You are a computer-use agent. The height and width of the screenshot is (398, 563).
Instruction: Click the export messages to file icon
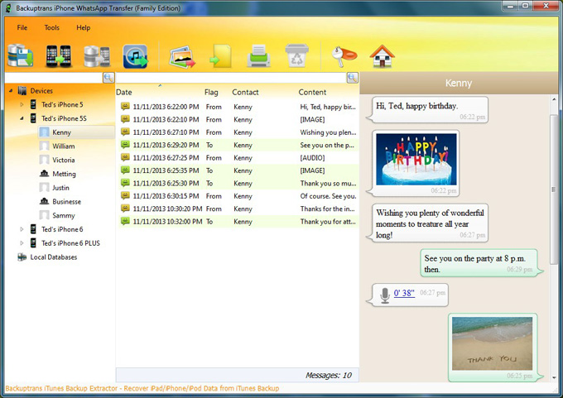[220, 56]
